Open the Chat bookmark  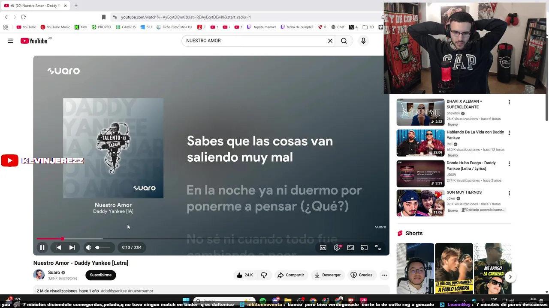(338, 27)
